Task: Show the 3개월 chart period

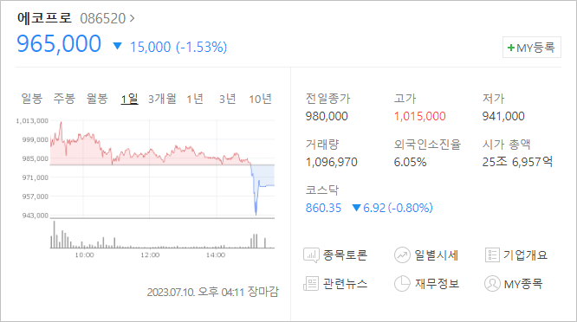Action: [x=162, y=99]
